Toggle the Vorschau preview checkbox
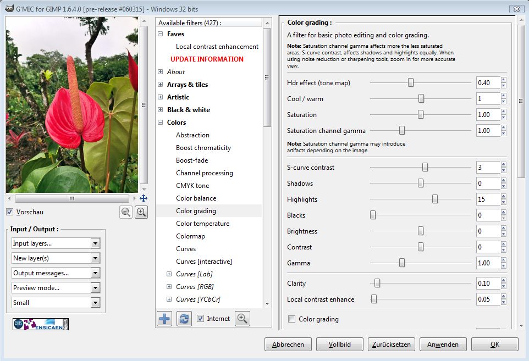This screenshot has width=529, height=361. (10, 212)
